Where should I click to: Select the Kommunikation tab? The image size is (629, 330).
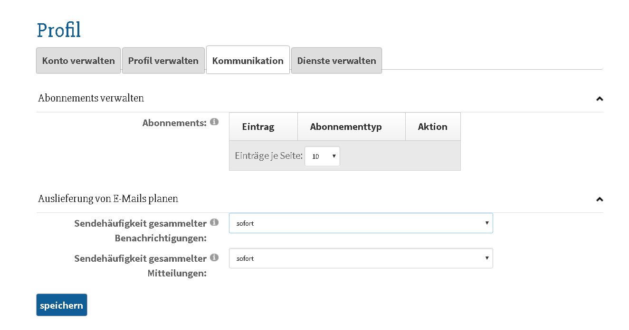coord(248,61)
